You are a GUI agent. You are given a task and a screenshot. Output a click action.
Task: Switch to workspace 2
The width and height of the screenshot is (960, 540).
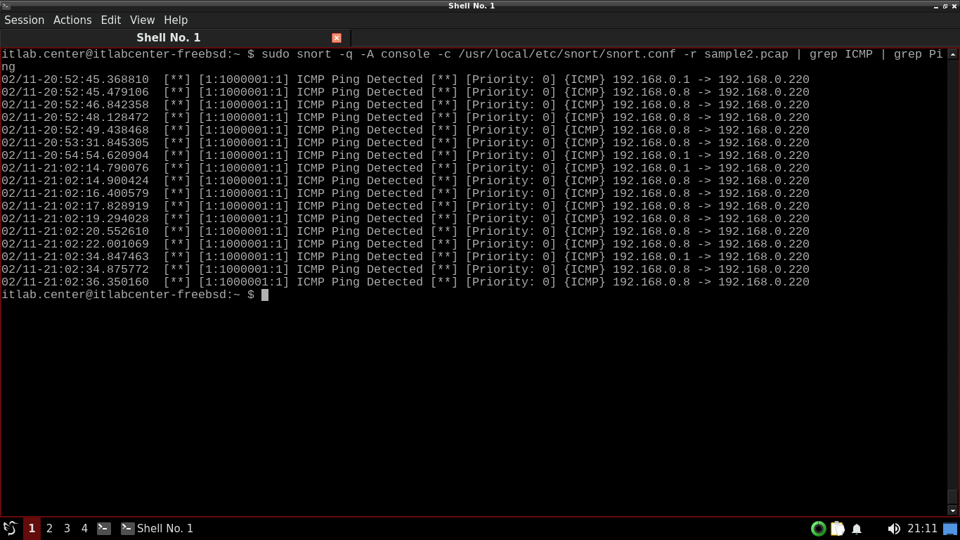49,528
